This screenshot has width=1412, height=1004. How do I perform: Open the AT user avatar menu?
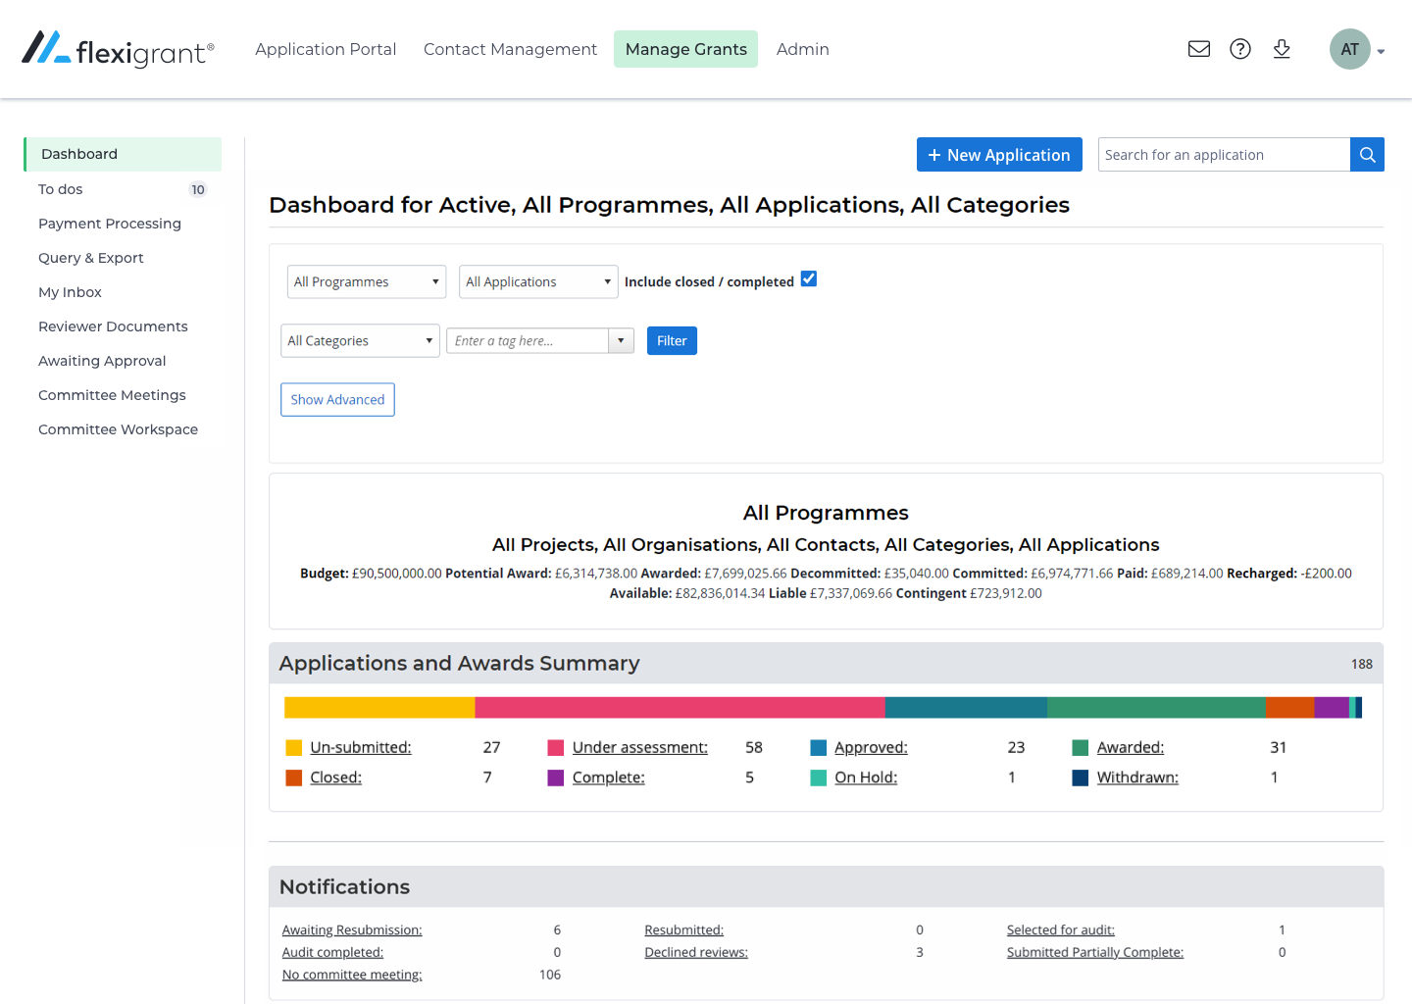(x=1350, y=49)
